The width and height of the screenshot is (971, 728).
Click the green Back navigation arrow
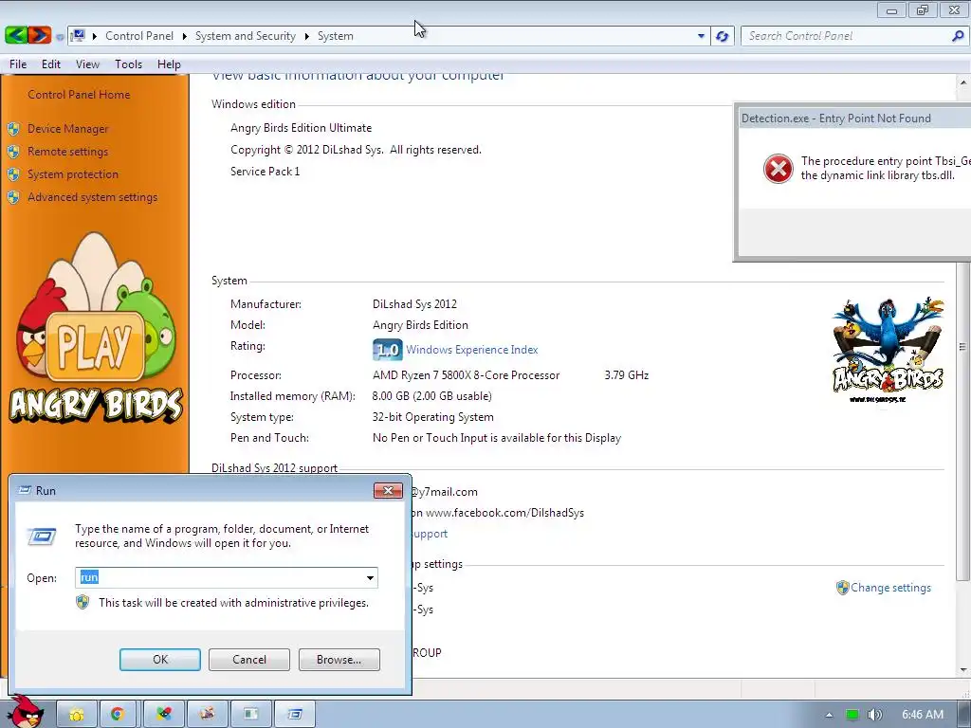point(16,35)
